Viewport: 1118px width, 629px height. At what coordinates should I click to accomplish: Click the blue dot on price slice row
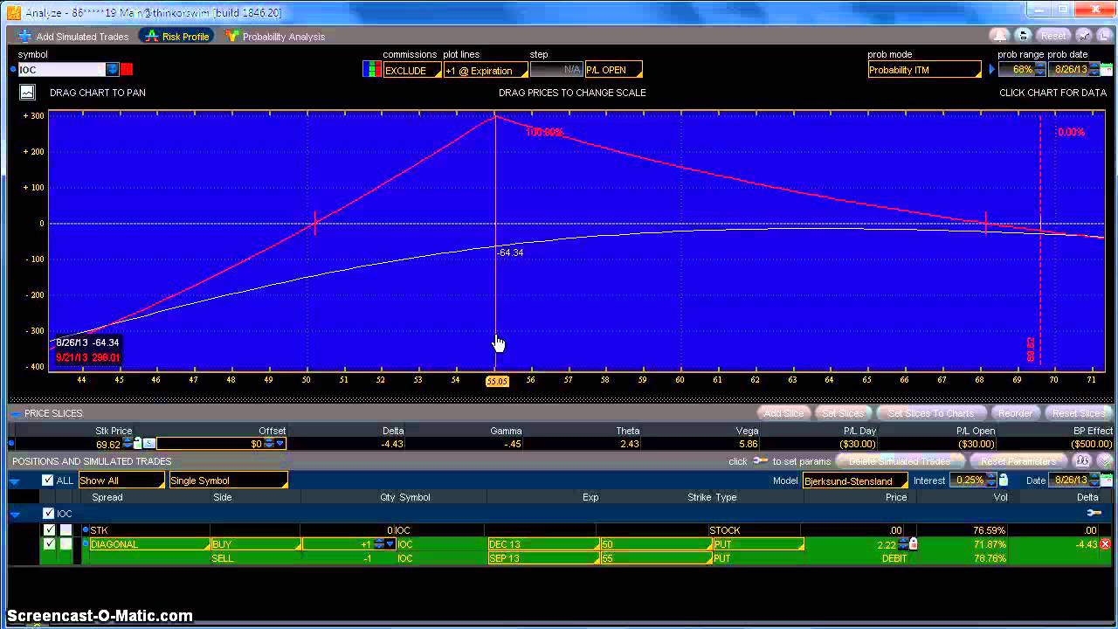(11, 444)
